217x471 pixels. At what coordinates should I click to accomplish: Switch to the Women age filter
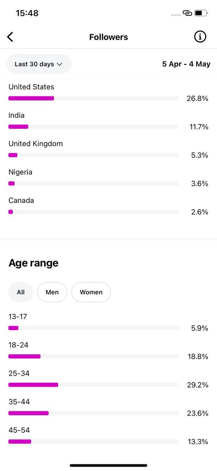coord(91,292)
